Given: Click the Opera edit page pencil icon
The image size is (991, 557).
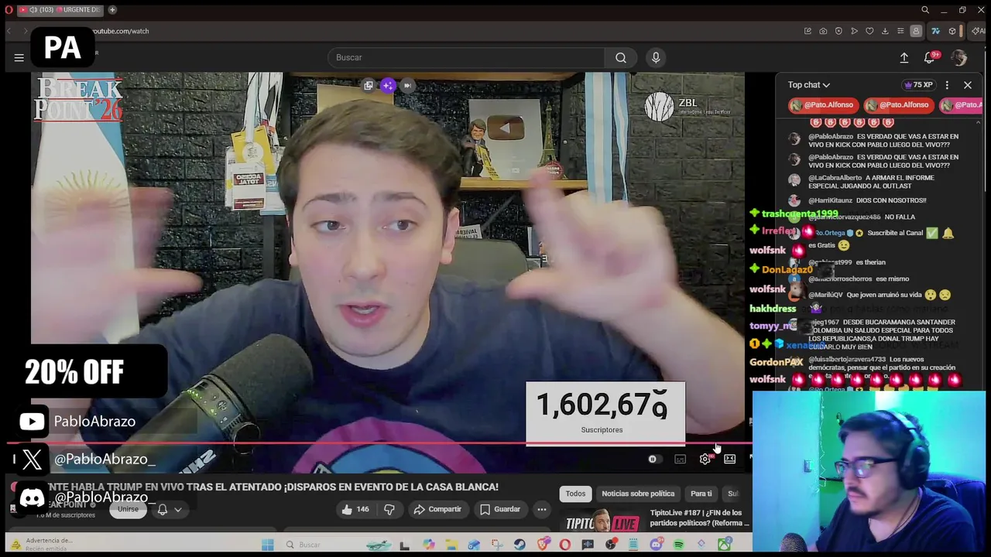Looking at the screenshot, I should click(808, 31).
